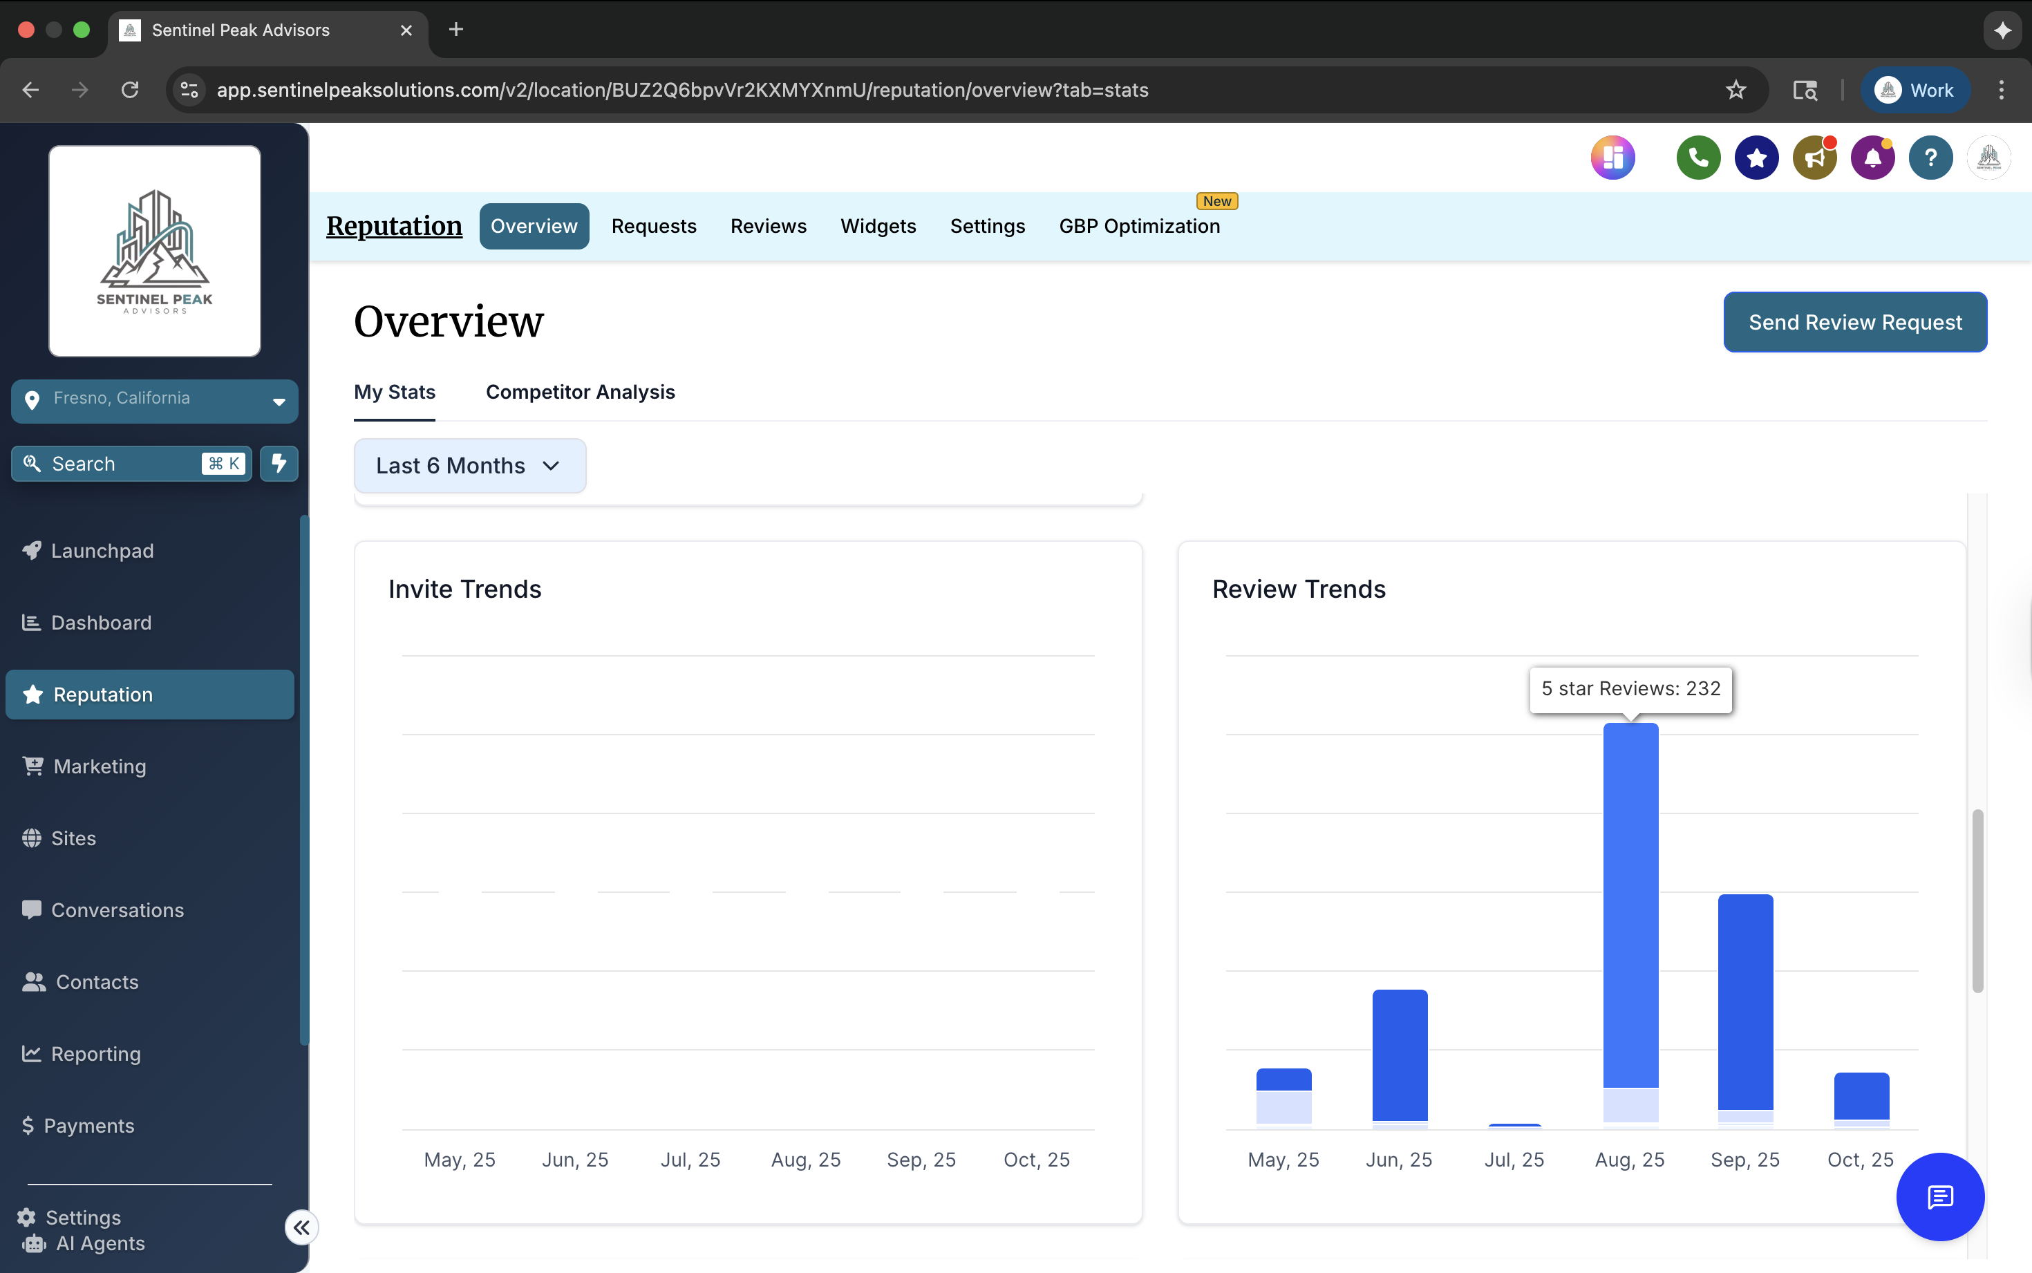2032x1273 pixels.
Task: Go to Dashboard in sidebar
Action: pyautogui.click(x=150, y=622)
